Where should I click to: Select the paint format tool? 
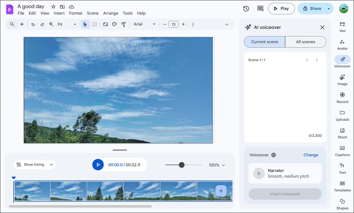(124, 24)
